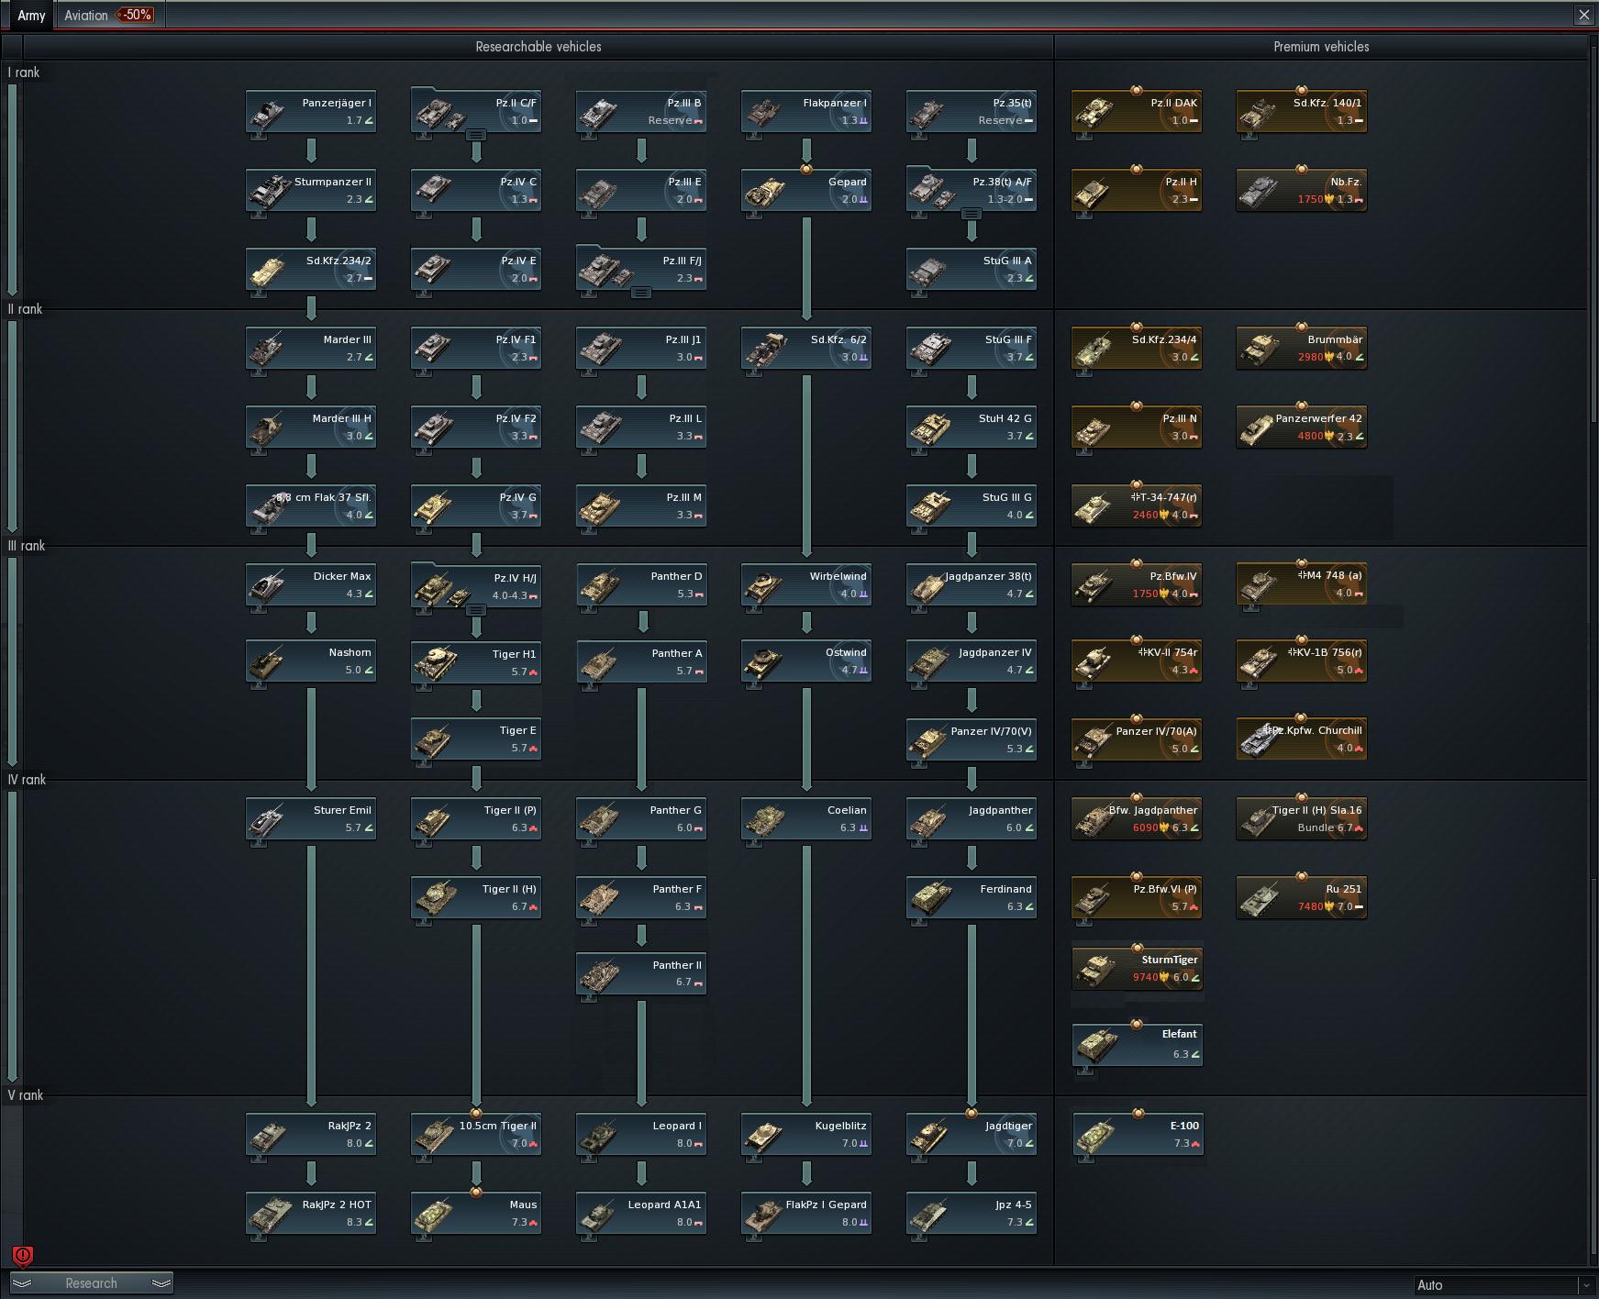The image size is (1599, 1299).
Task: Expand the Pz.II C/F vehicle group
Action: pyautogui.click(x=476, y=135)
